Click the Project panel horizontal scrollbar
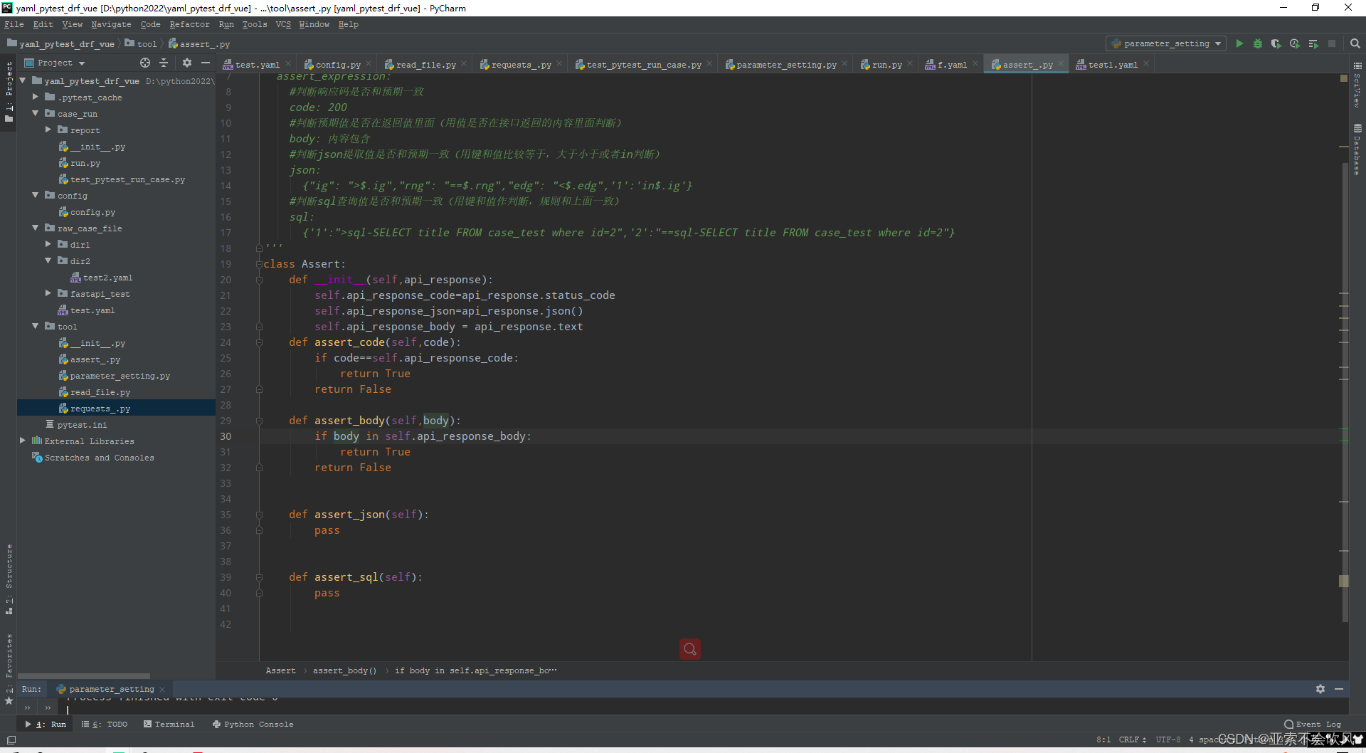1366x753 pixels. point(84,675)
